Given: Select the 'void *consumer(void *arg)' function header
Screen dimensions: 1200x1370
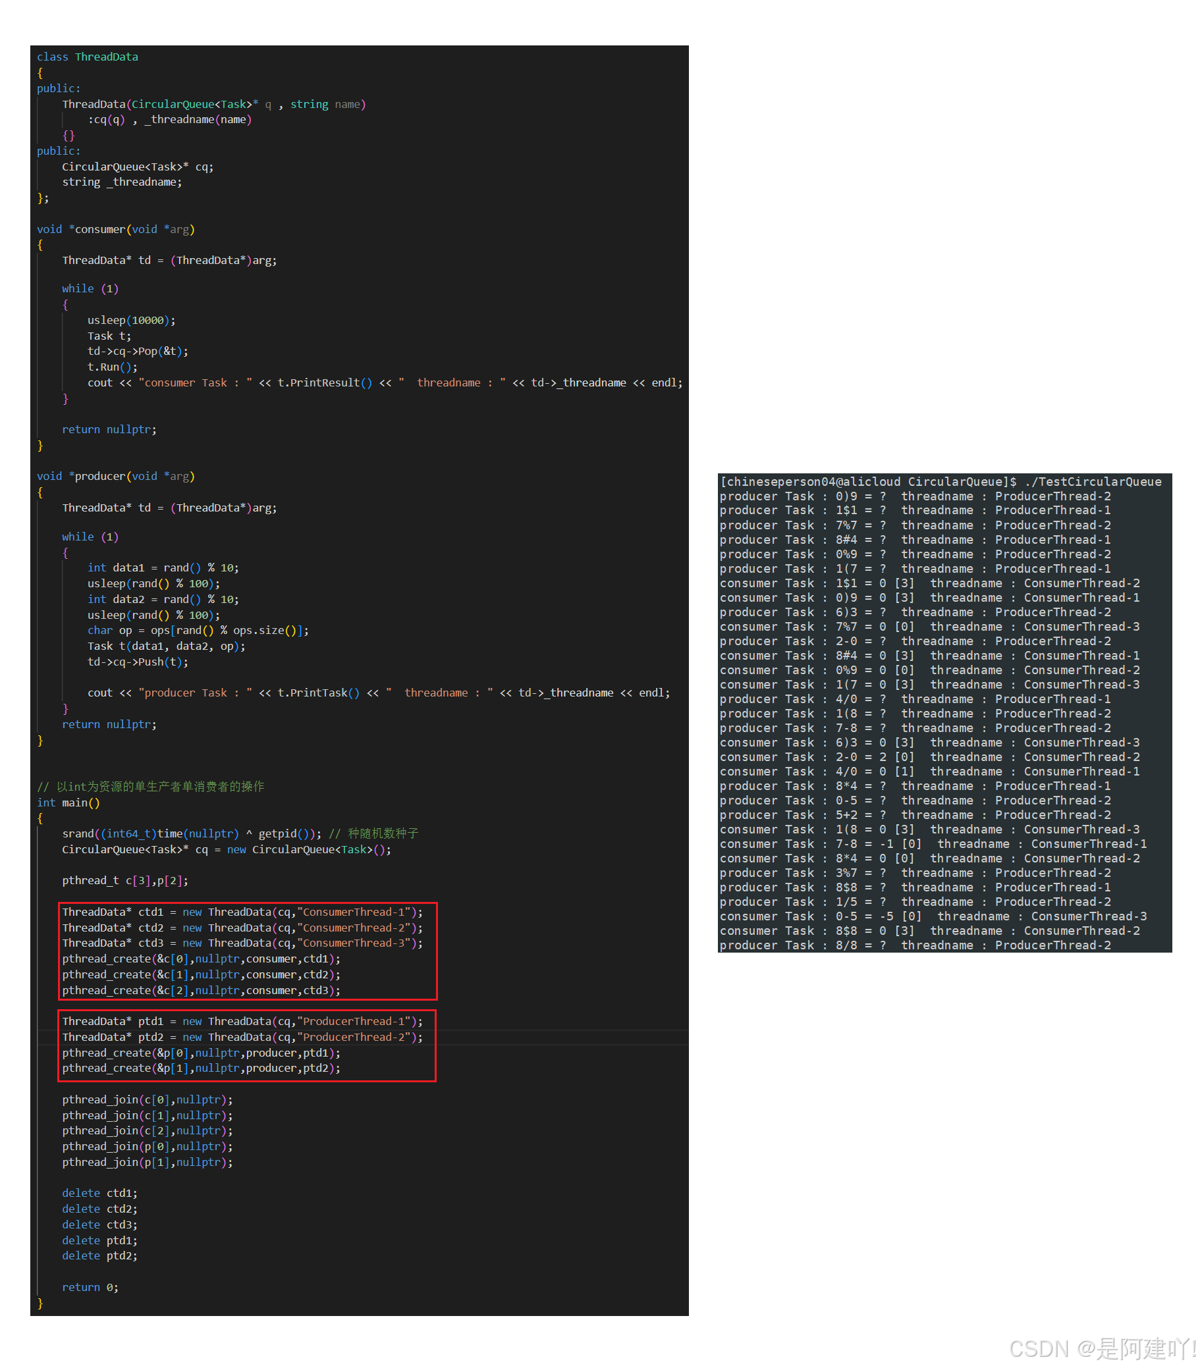Looking at the screenshot, I should point(115,230).
